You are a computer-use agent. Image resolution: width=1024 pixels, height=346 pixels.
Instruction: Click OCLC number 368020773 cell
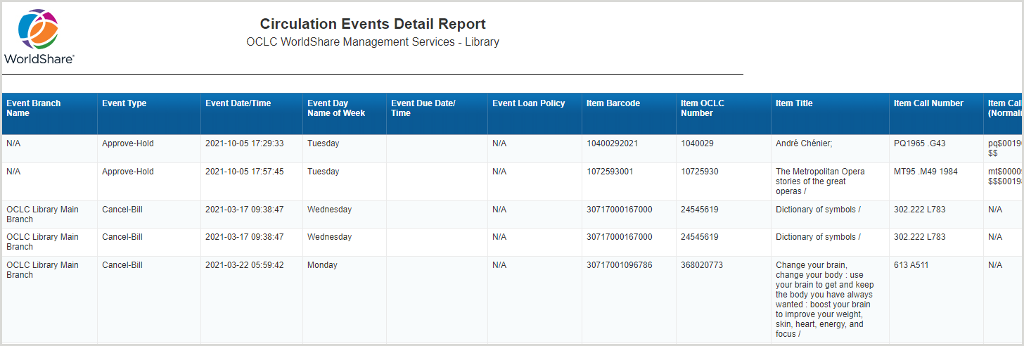point(702,265)
